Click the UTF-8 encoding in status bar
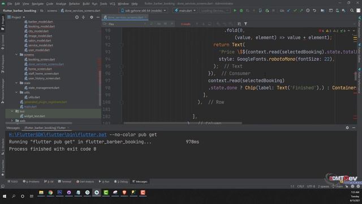The height and width of the screenshot is (204, 362). pos(311,186)
